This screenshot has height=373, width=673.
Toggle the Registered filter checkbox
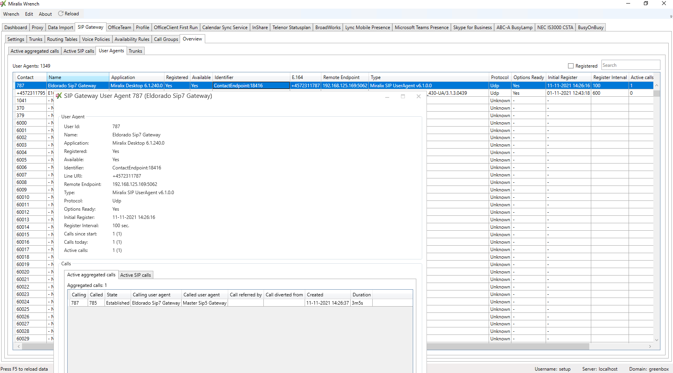[x=571, y=66]
